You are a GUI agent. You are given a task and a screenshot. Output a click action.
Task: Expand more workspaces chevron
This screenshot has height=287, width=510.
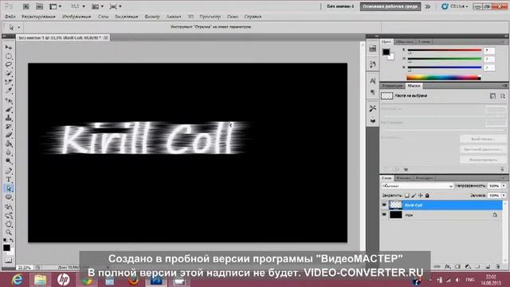click(428, 6)
